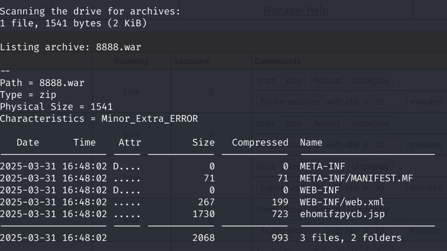Click Stop in the first application row

293,81
